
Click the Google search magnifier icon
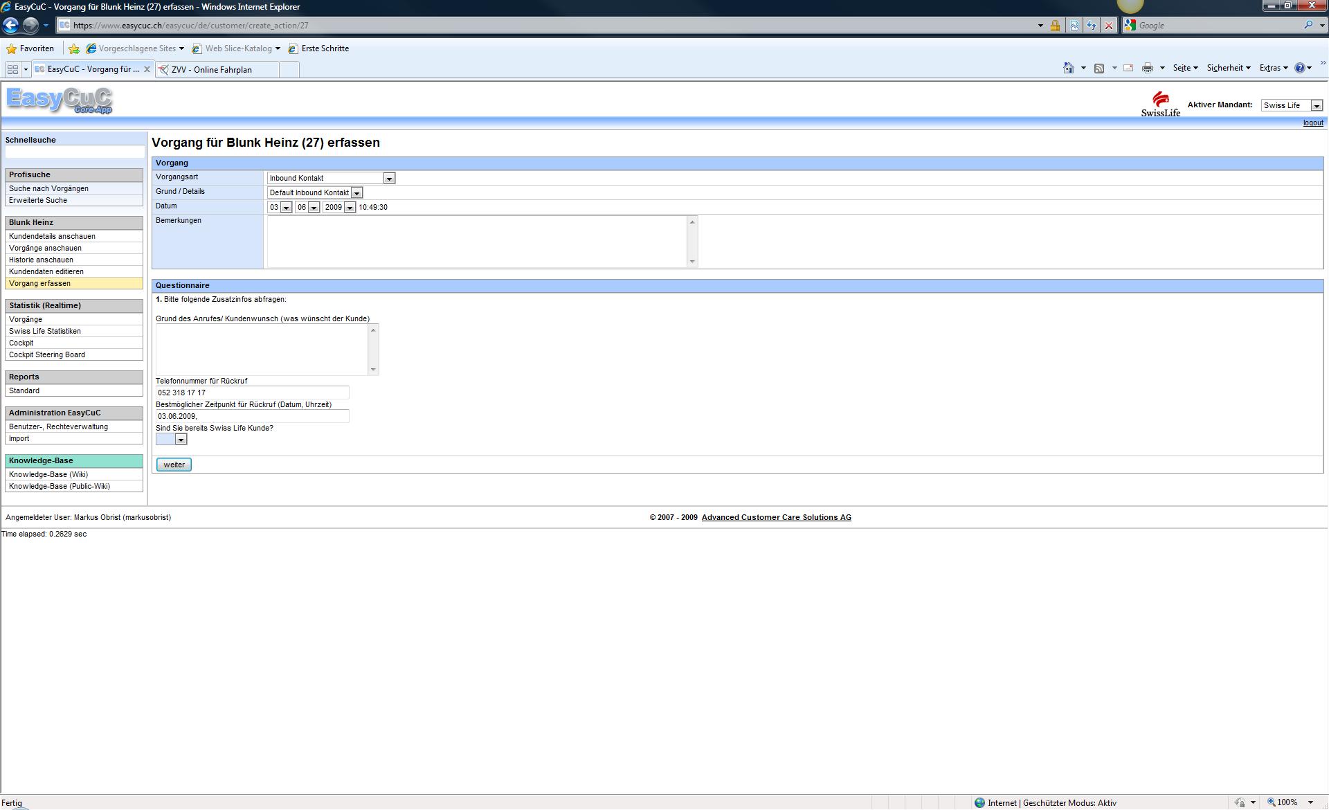point(1308,25)
